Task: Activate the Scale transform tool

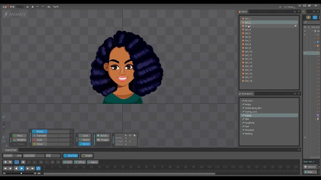Action: [40, 140]
